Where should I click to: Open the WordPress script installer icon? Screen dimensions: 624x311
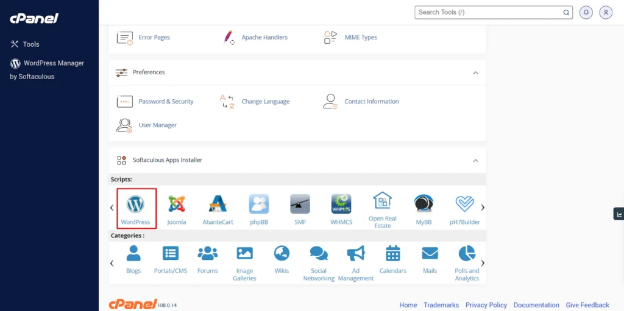[x=136, y=204]
